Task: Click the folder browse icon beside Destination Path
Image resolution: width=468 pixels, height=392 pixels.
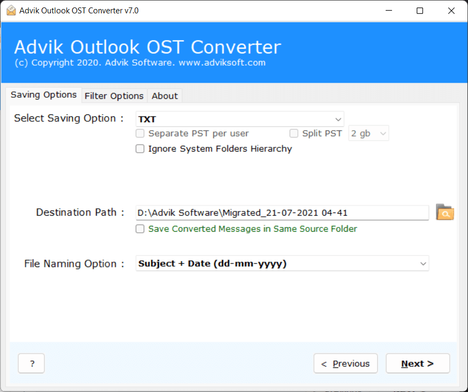Action: [444, 212]
